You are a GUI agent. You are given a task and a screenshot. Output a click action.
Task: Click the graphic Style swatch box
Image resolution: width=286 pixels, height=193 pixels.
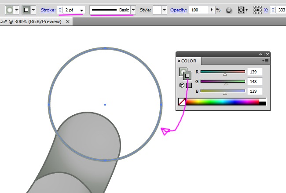coord(157,10)
